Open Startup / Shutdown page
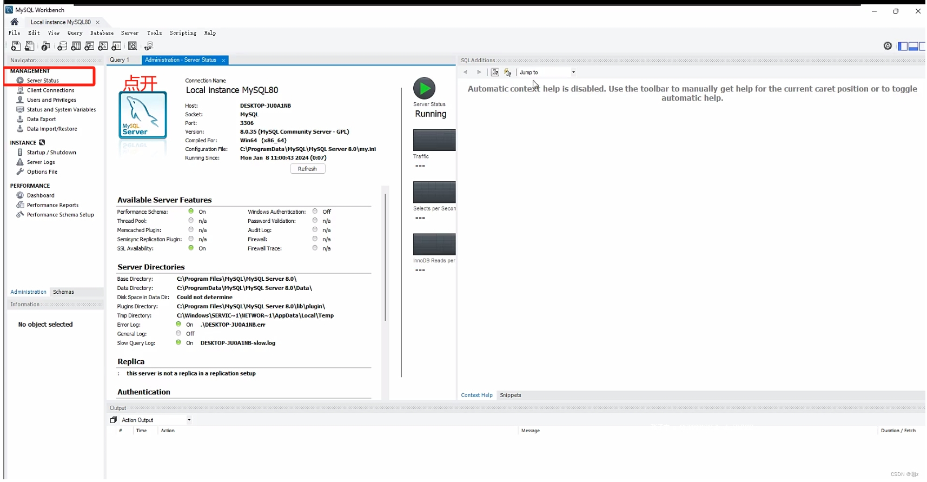The image size is (927, 482). click(51, 153)
